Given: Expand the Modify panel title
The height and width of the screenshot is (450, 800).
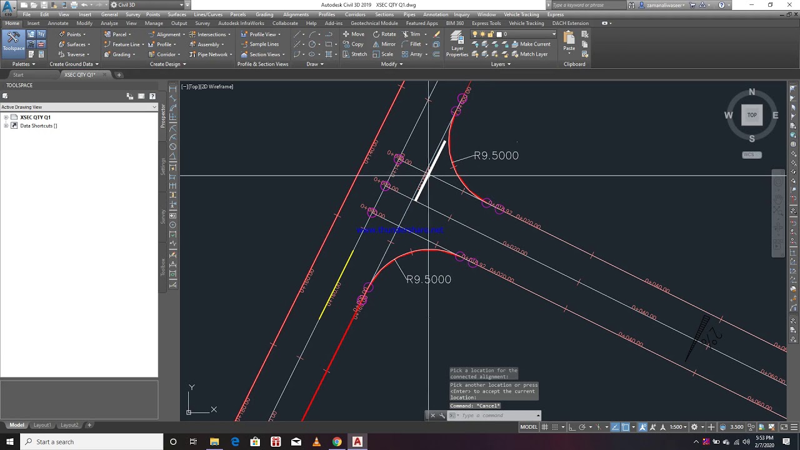Looking at the screenshot, I should 392,64.
